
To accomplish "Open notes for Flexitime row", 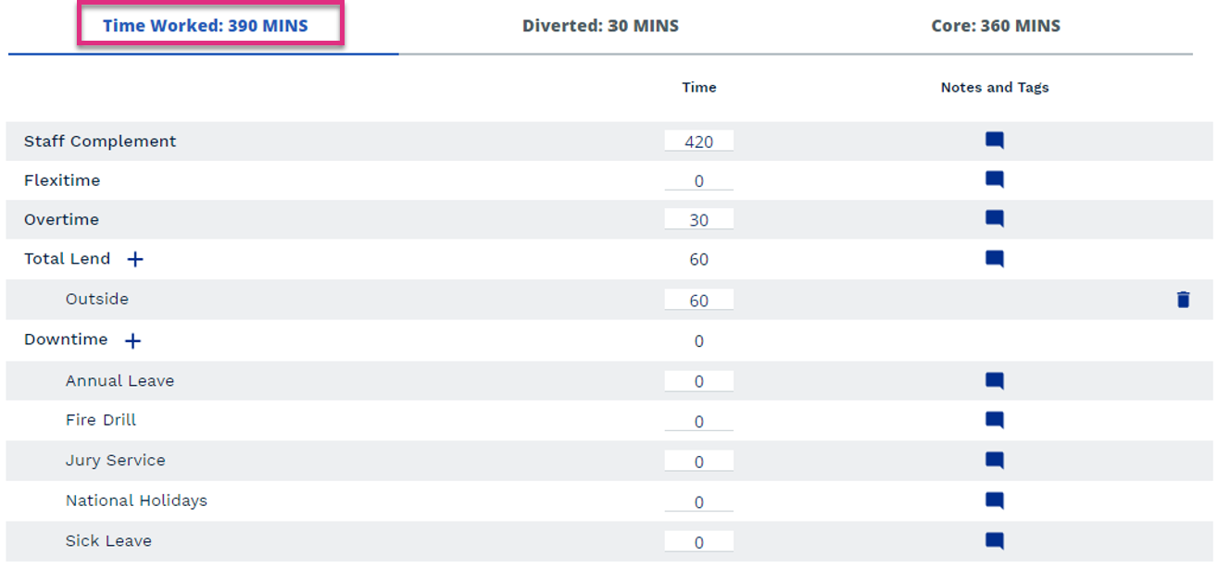I will 994,179.
